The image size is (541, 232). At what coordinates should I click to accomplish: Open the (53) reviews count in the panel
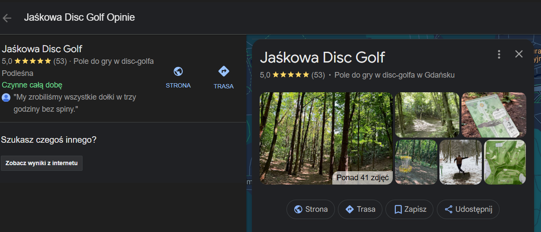click(318, 75)
